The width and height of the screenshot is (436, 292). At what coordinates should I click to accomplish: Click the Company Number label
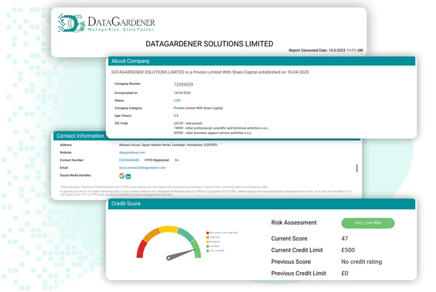[128, 84]
